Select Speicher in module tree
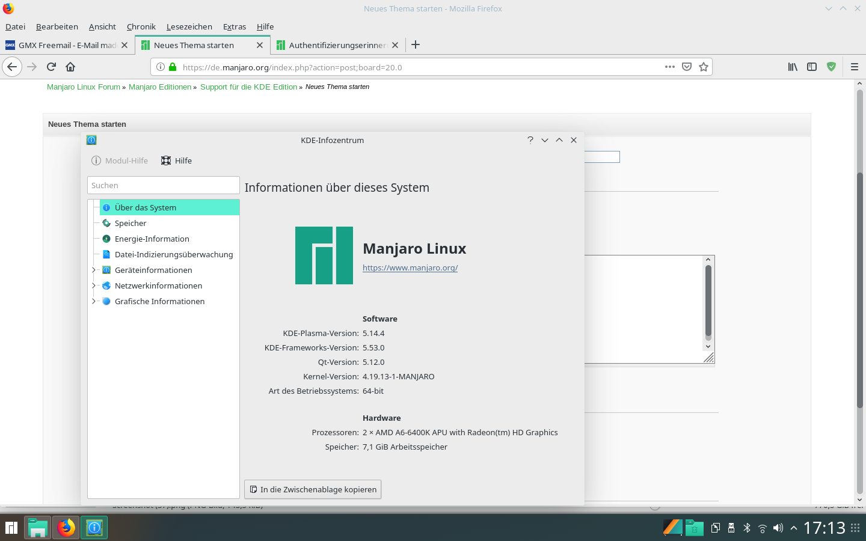This screenshot has height=541, width=866. pos(131,223)
